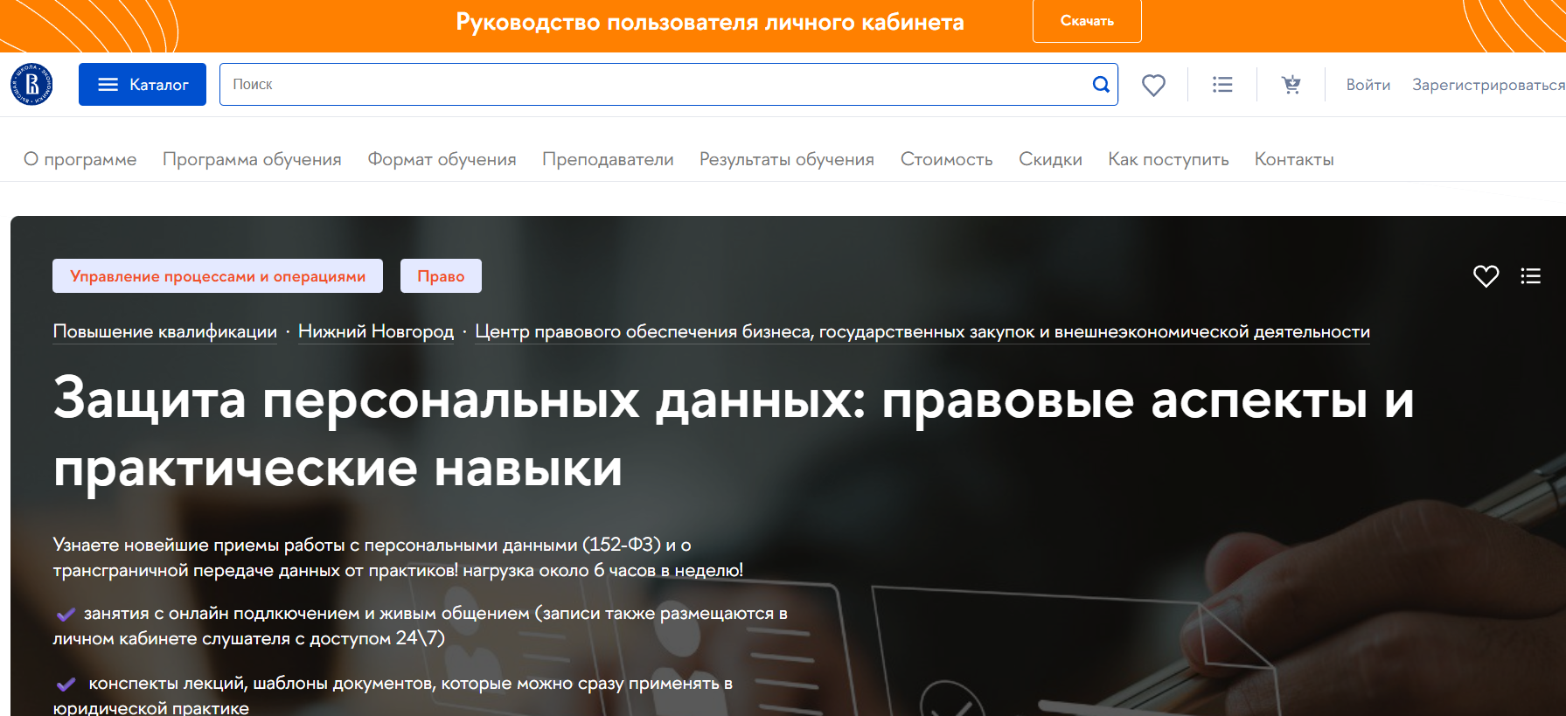The image size is (1566, 716).
Task: Open the Нижний Новгород breadcrumb link
Action: 376,332
